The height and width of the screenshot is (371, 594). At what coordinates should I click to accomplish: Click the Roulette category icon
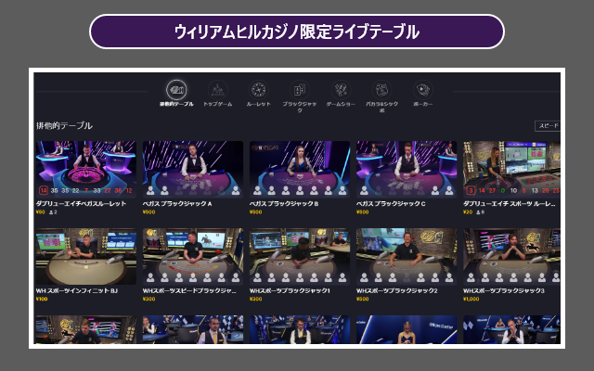point(259,90)
